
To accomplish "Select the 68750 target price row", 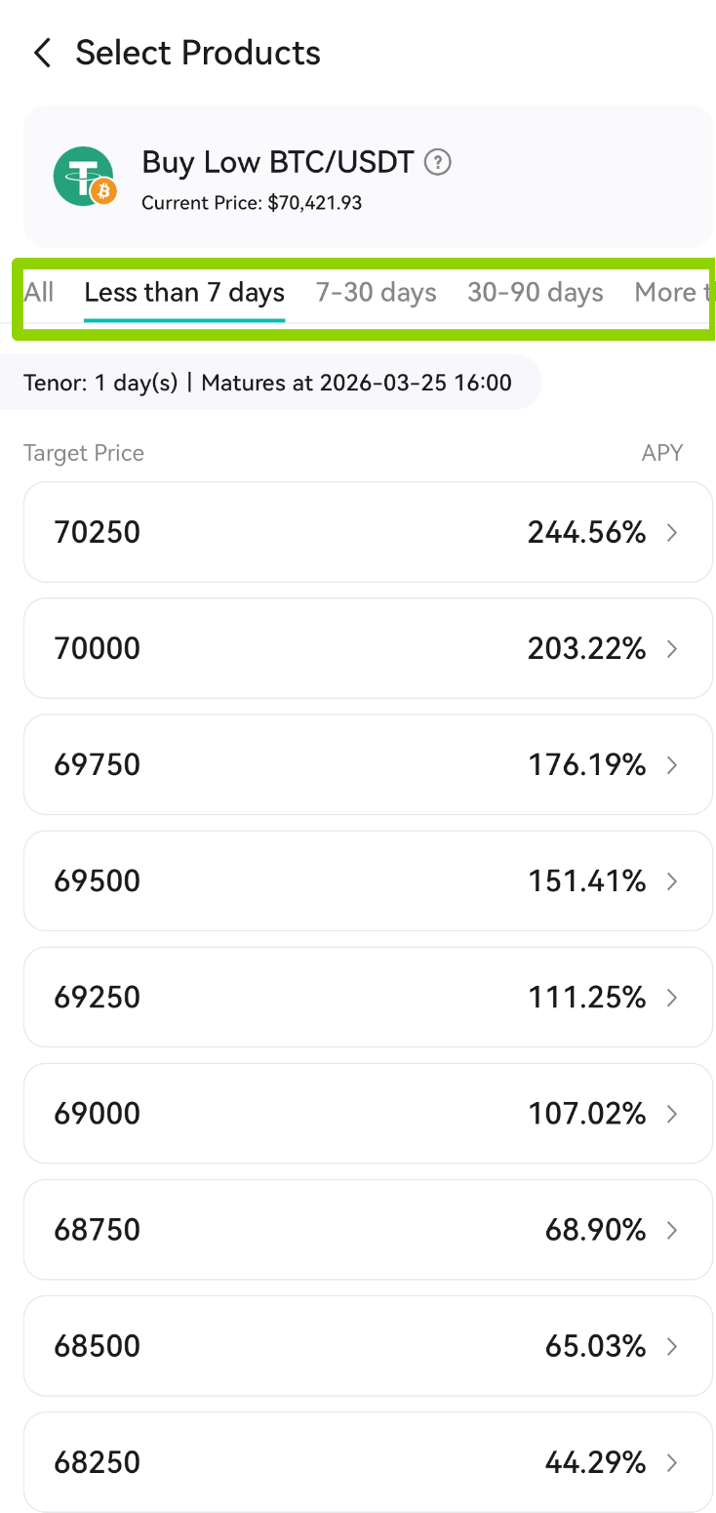I will click(x=368, y=1230).
